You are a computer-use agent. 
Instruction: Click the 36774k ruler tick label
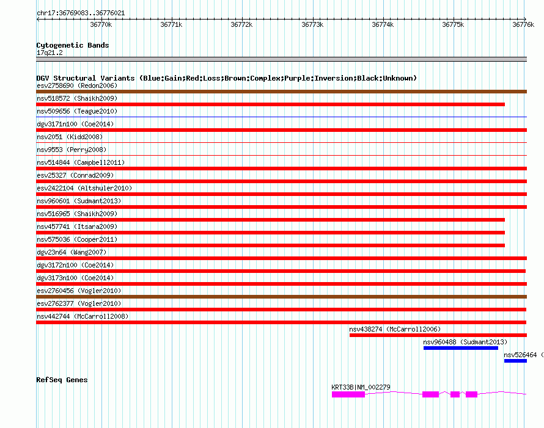pyautogui.click(x=383, y=24)
